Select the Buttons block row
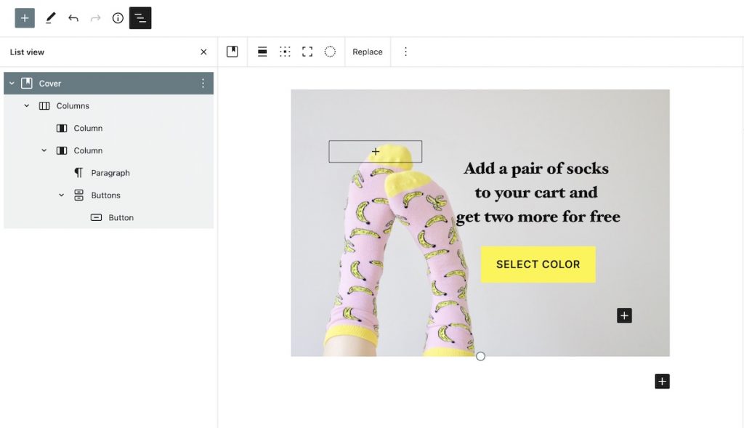This screenshot has width=744, height=428. coord(109,195)
